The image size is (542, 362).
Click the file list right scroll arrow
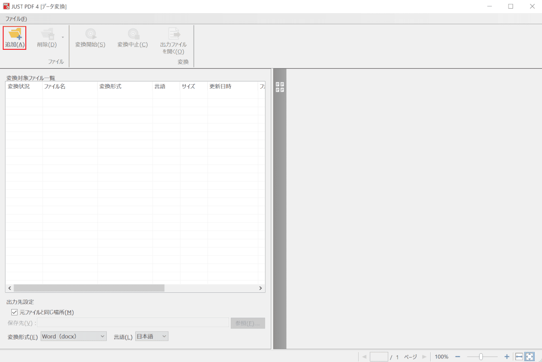tap(261, 288)
